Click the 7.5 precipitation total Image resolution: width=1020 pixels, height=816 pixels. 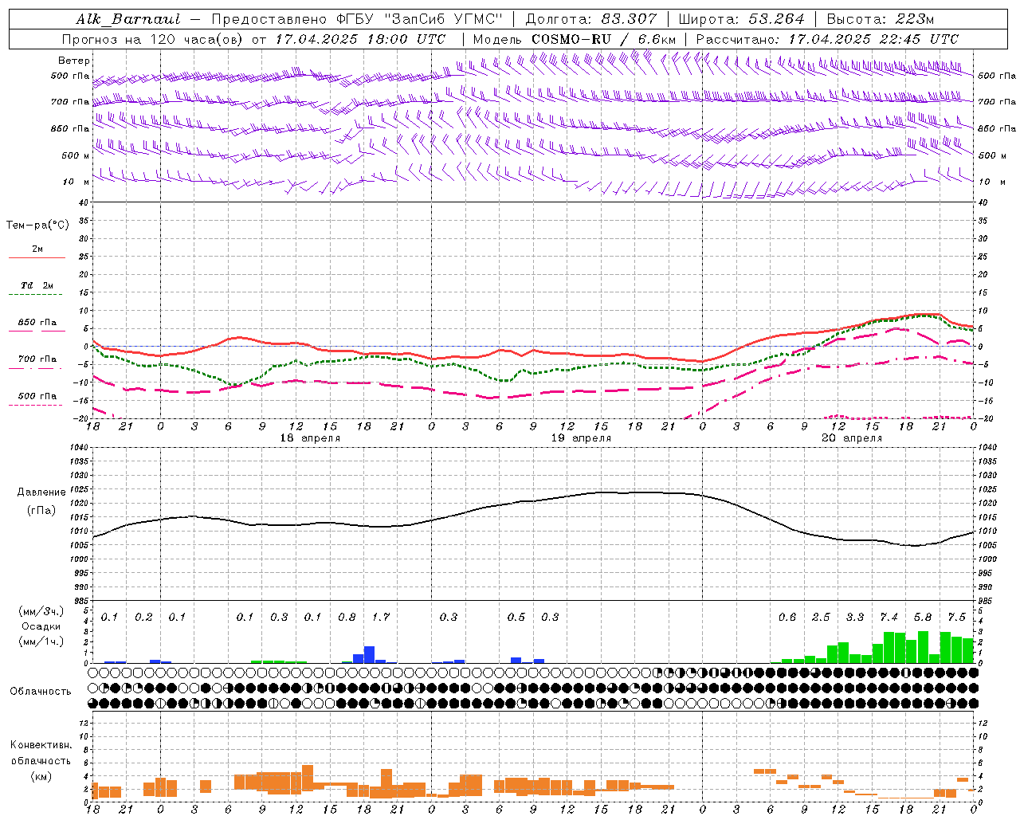[957, 618]
